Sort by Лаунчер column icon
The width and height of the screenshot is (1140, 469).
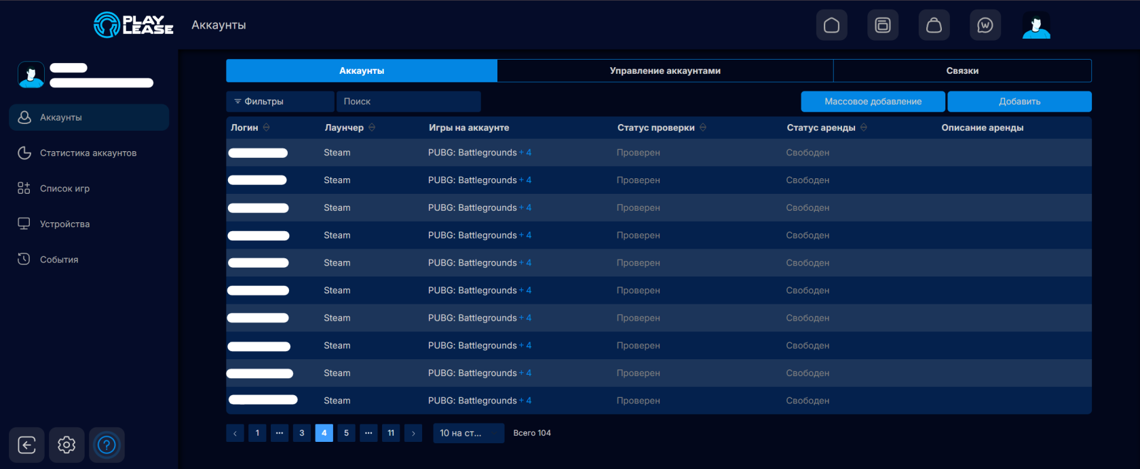pyautogui.click(x=372, y=127)
